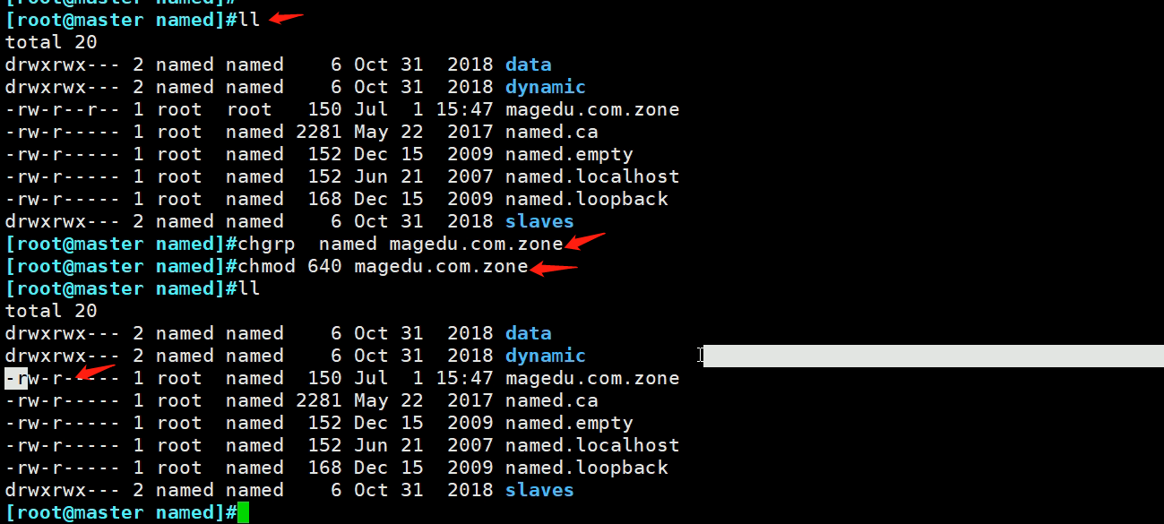This screenshot has height=524, width=1164.
Task: Click the green block cursor at the last prompt
Action: click(x=243, y=512)
